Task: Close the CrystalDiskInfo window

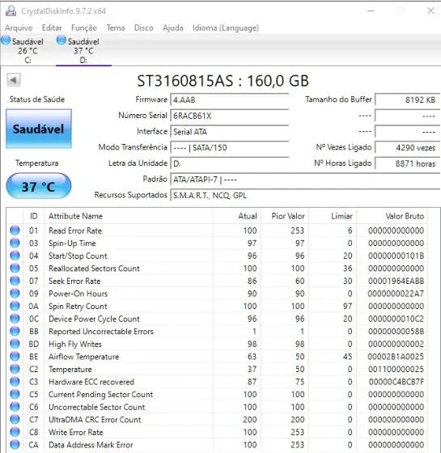Action: [430, 11]
